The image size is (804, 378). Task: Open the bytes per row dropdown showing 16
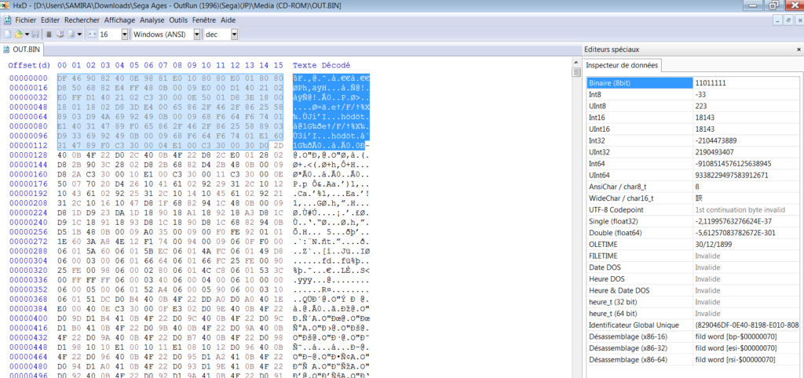click(125, 35)
